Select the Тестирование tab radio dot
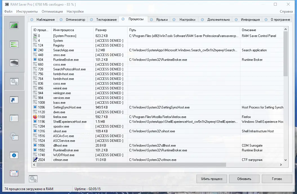This screenshot has height=194, width=297. [x=91, y=20]
